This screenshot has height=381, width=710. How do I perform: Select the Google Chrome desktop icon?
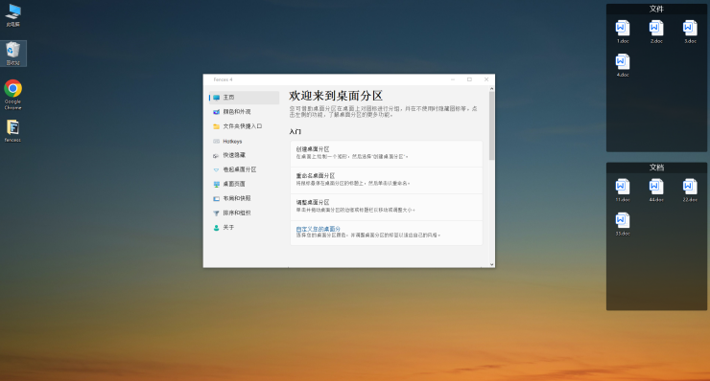point(13,94)
